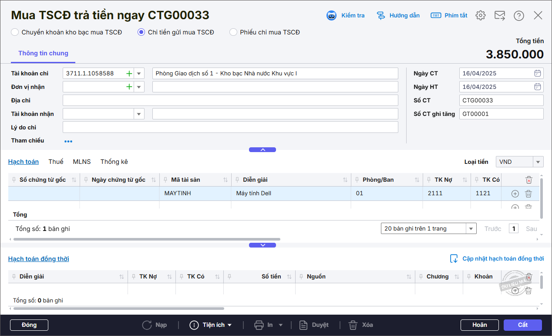The height and width of the screenshot is (336, 552).
Task: Switch to the MLNS tab
Action: click(x=82, y=162)
